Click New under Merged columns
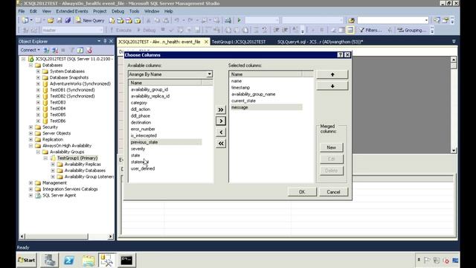 (x=331, y=147)
